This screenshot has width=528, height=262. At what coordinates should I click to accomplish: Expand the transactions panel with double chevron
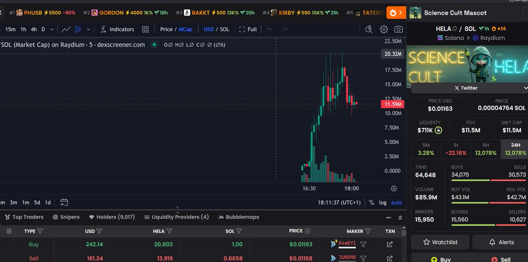pos(400,217)
